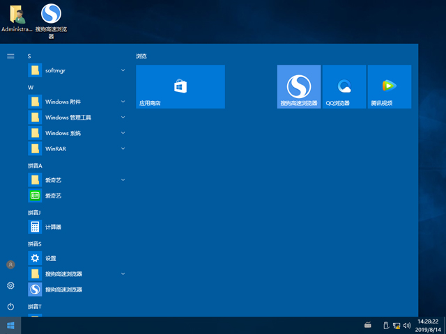
Task: Expand the WinRAR folder chevron
Action: tap(123, 148)
